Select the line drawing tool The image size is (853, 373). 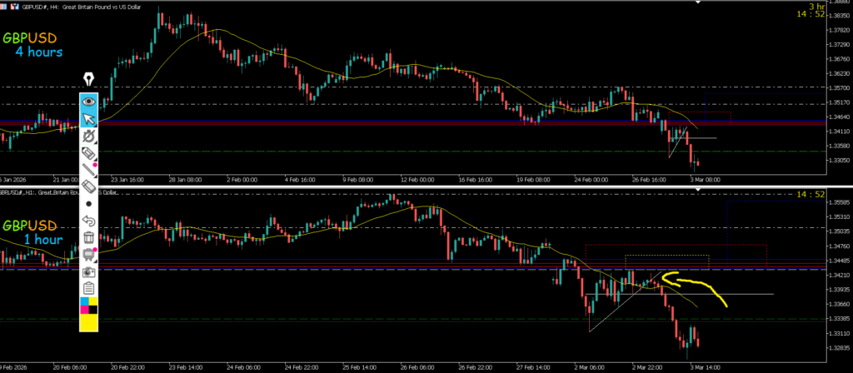tap(89, 169)
